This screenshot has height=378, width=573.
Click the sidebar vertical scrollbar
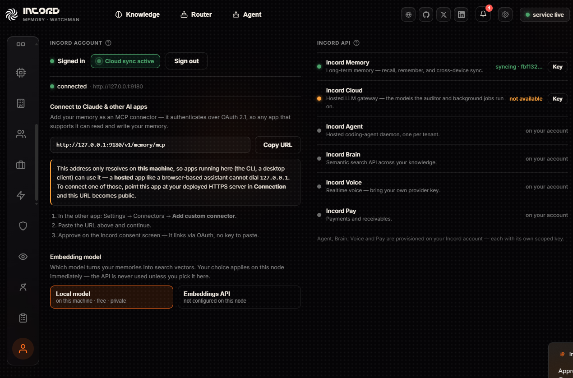tap(37, 162)
